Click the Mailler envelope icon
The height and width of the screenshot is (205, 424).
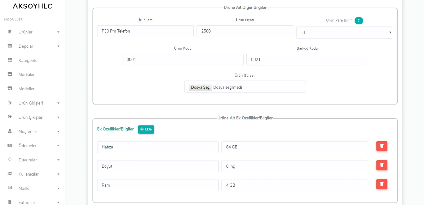tap(10, 188)
